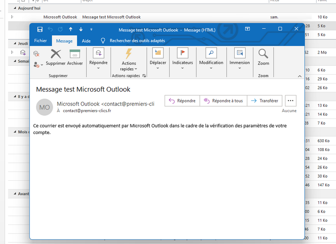Click the lightbulb icon beside search
Image resolution: width=336 pixels, height=244 pixels.
pyautogui.click(x=103, y=41)
